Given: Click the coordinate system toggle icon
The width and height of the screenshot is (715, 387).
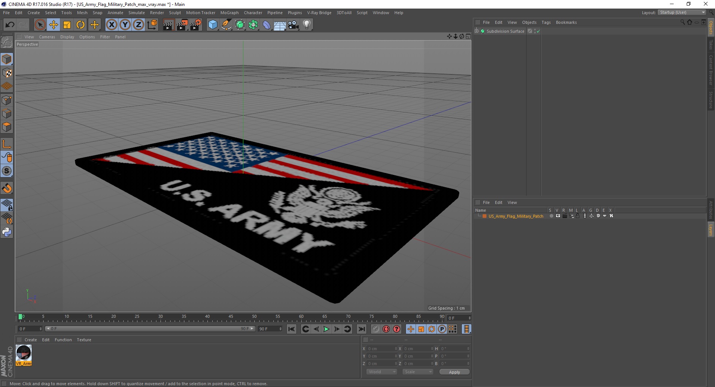Looking at the screenshot, I should click(152, 25).
